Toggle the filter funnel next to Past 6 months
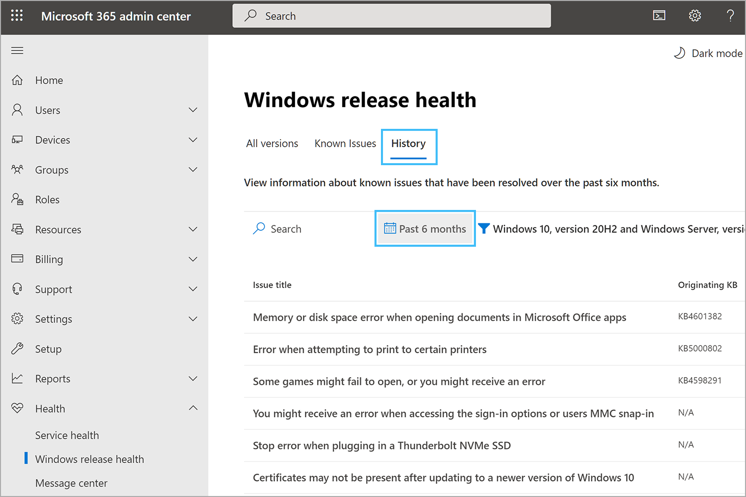This screenshot has width=746, height=497. [484, 228]
